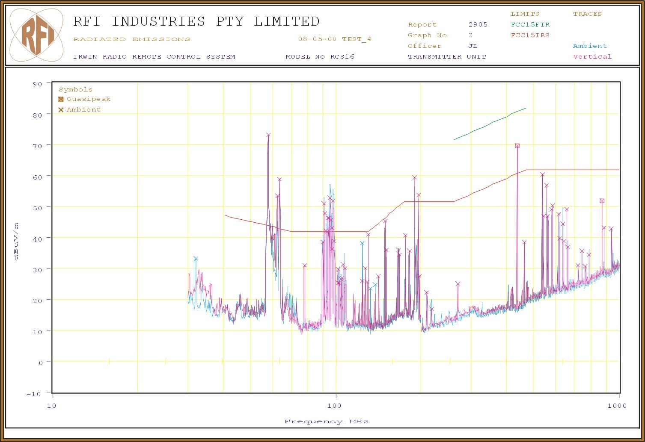645x442 pixels.
Task: Click the "TRANSMITTER UNIT" text
Action: [447, 56]
